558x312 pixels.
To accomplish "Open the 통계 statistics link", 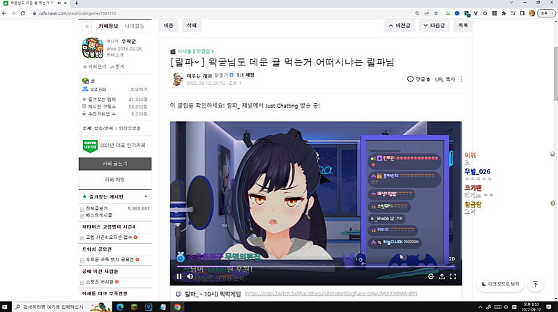I will click(x=117, y=66).
